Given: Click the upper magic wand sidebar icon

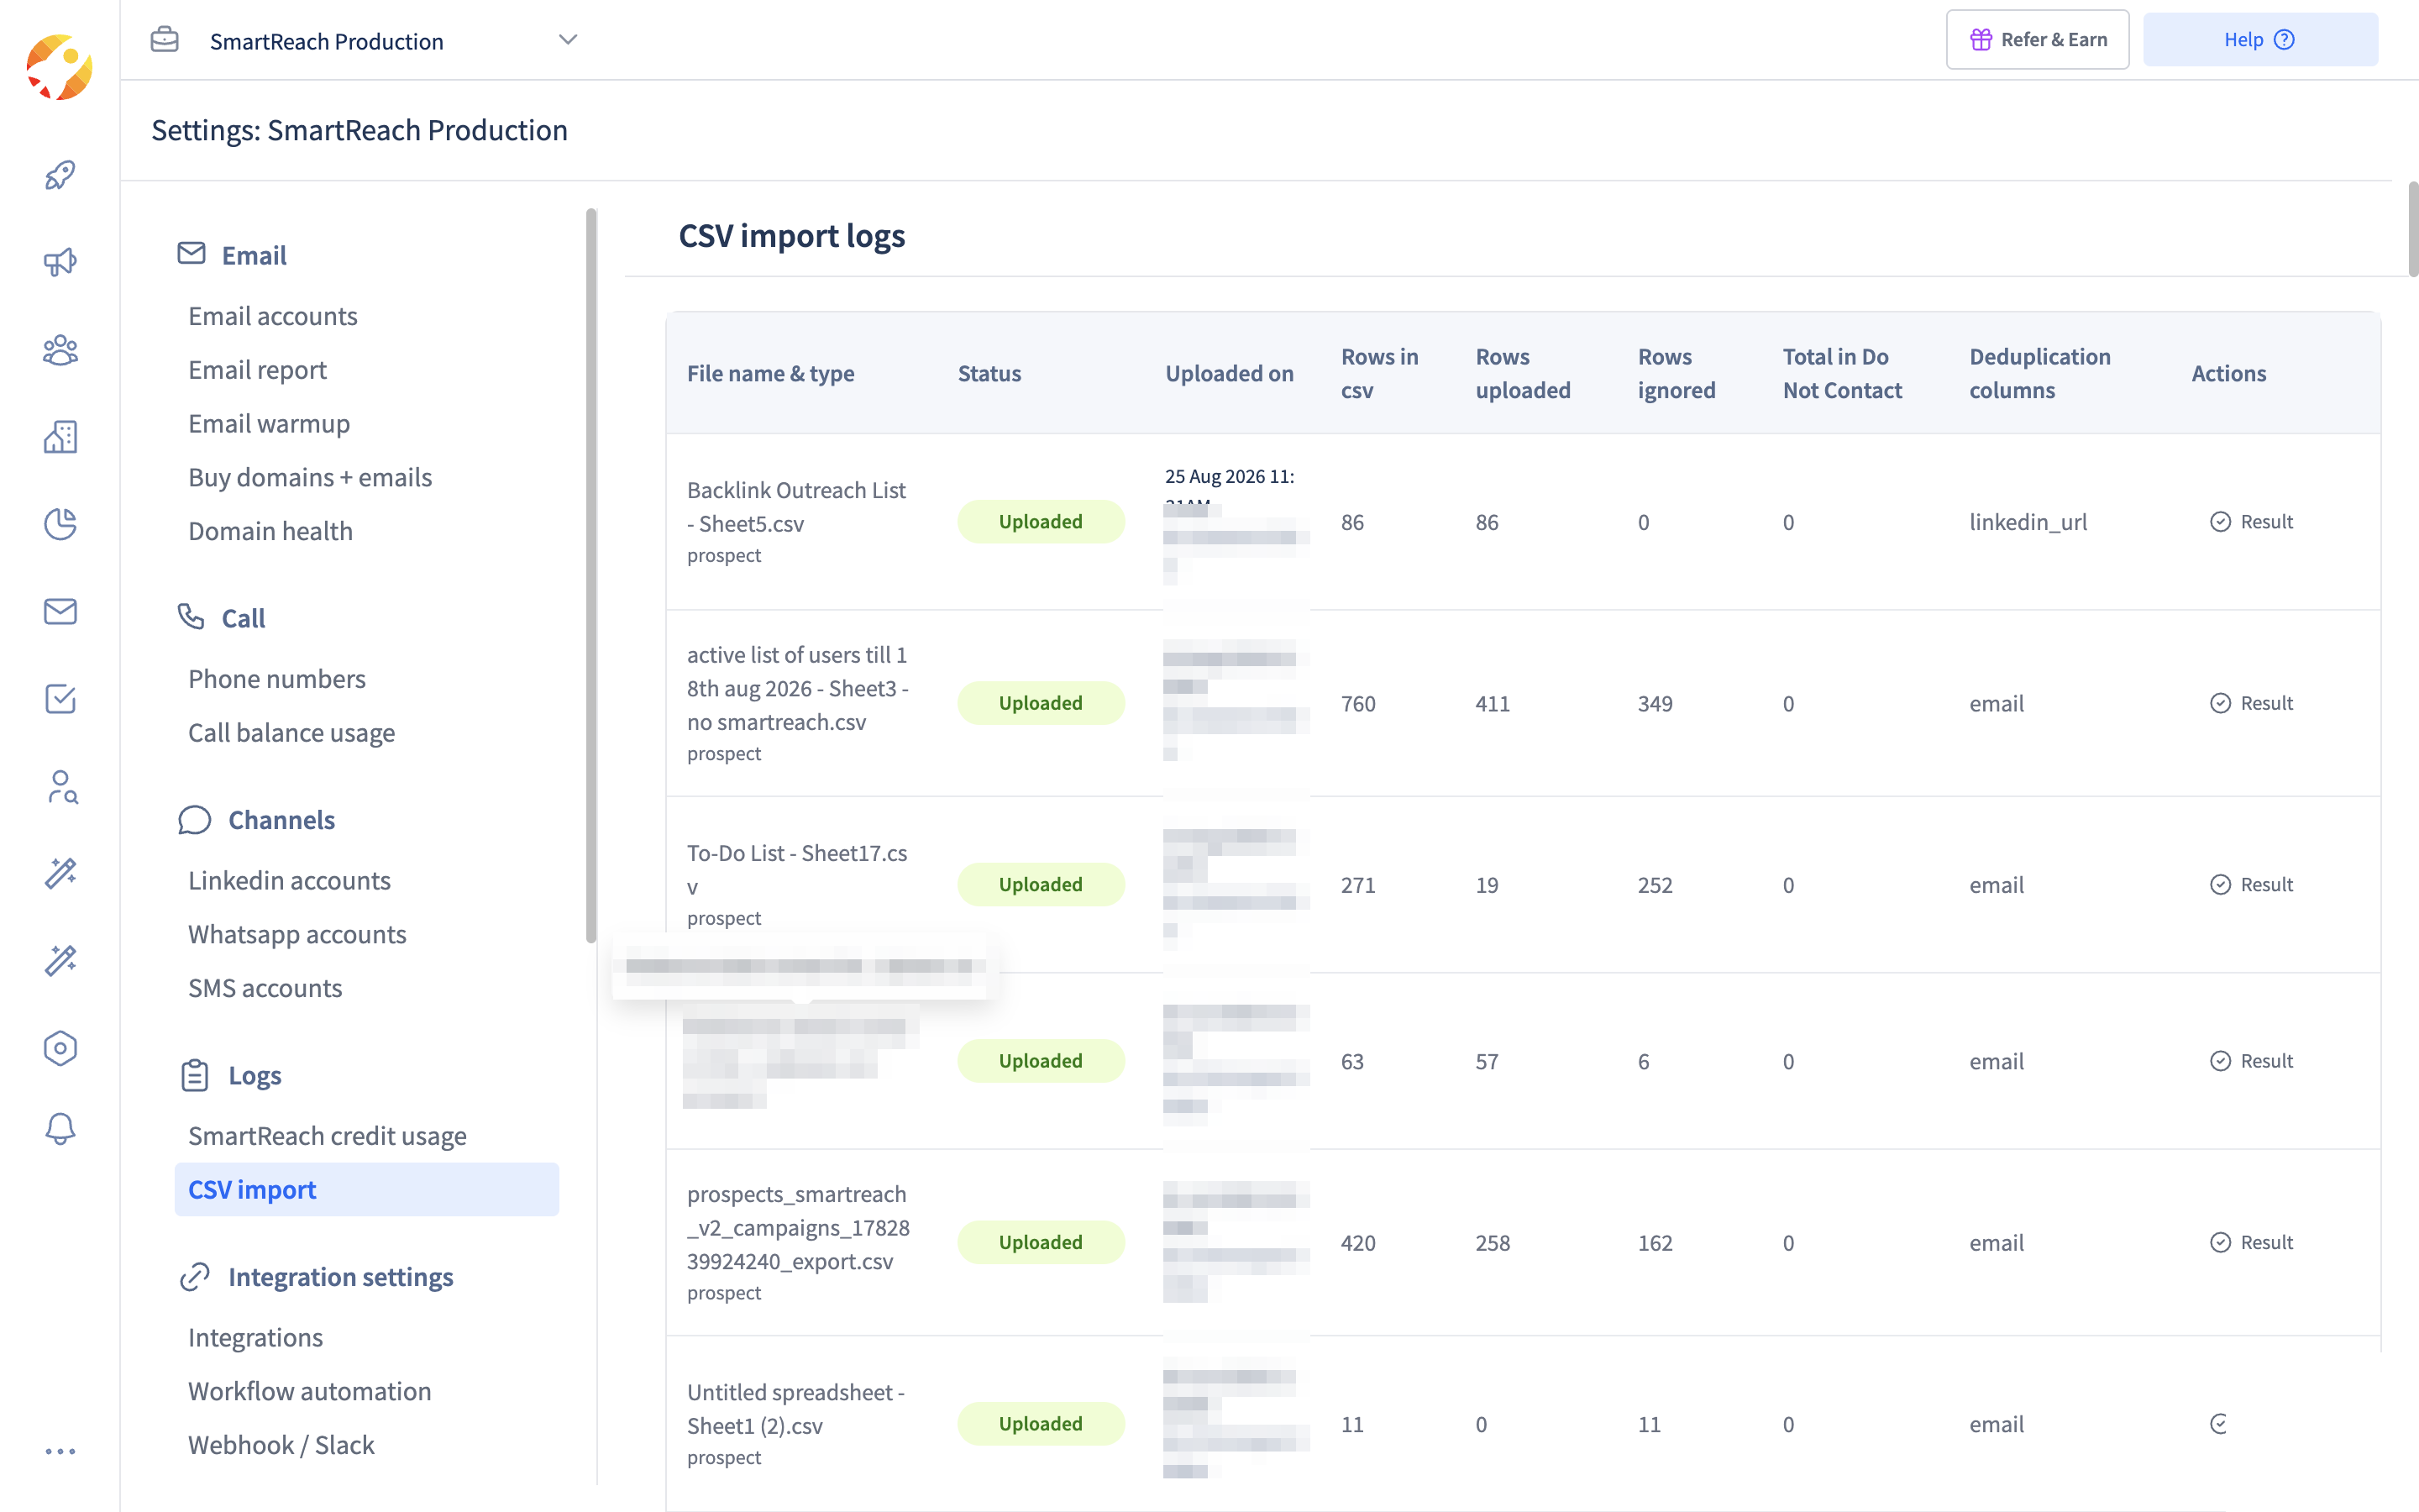Looking at the screenshot, I should click(x=60, y=873).
